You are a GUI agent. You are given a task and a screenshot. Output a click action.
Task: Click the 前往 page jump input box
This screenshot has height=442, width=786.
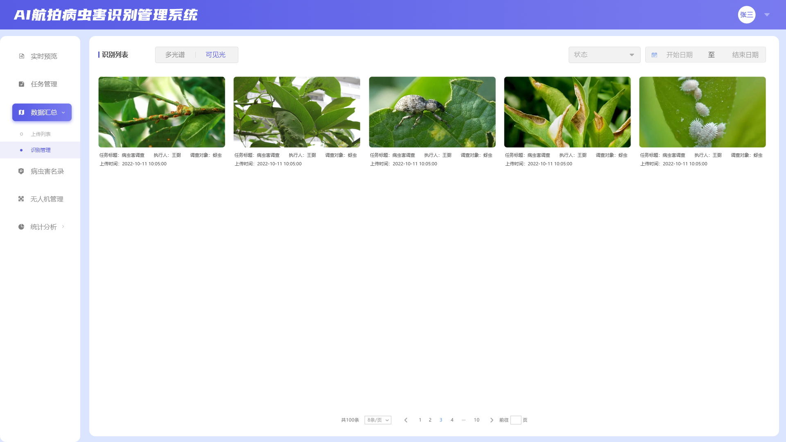(x=516, y=420)
